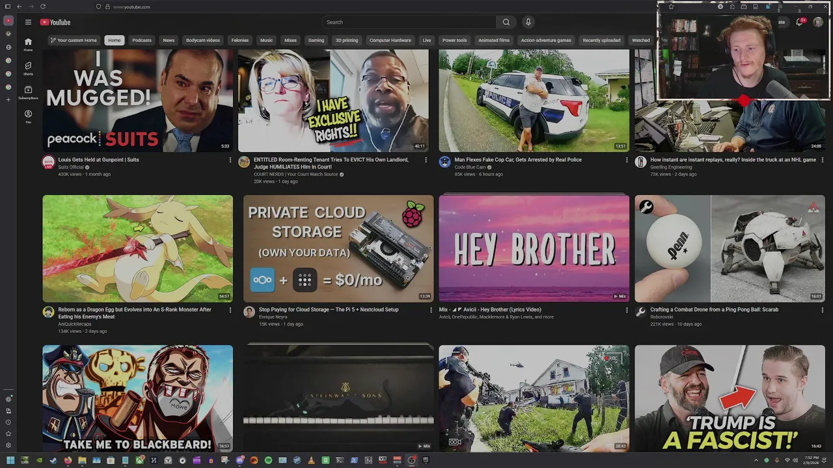Open options menu for instant replays video
The image size is (833, 468).
click(x=822, y=160)
